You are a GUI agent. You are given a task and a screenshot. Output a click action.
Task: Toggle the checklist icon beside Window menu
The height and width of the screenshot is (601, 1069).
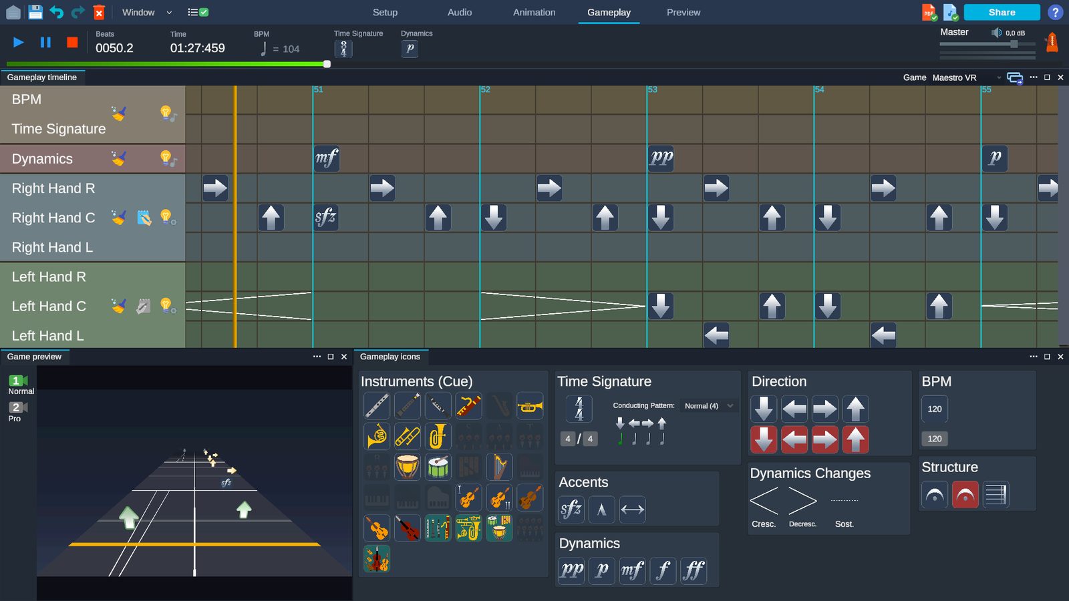[x=198, y=12]
